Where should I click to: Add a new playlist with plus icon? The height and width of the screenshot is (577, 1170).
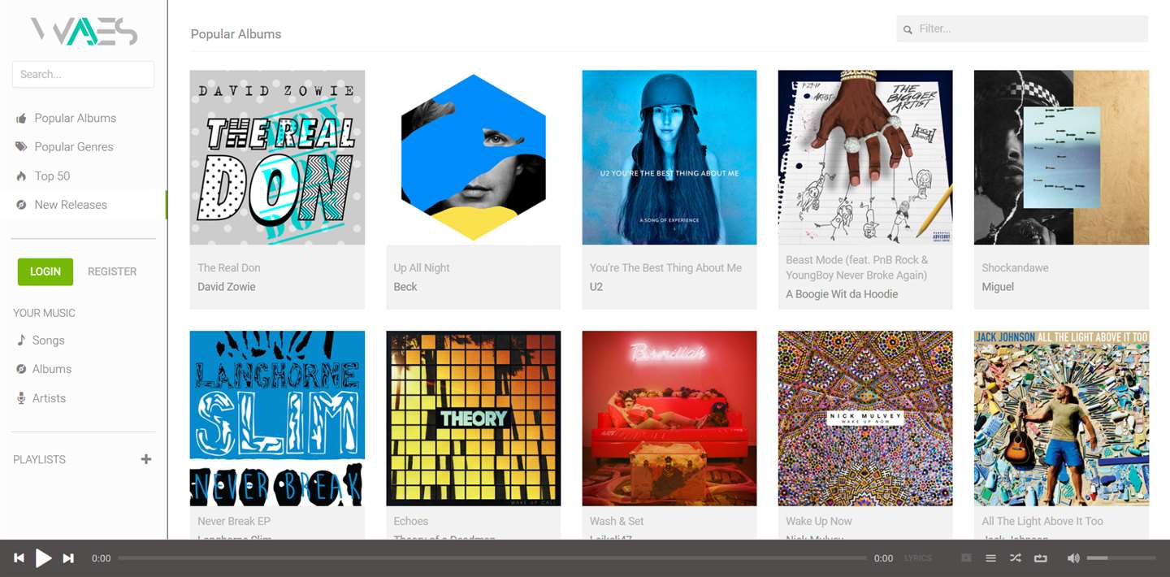tap(146, 459)
